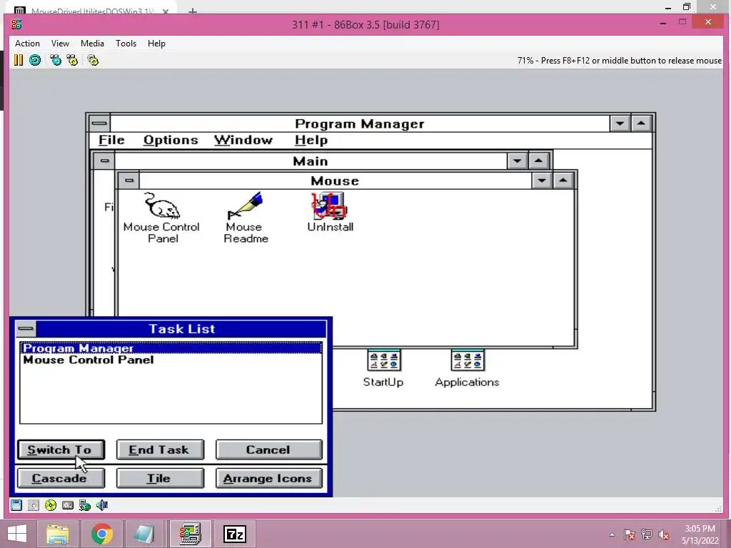This screenshot has width=731, height=548.
Task: Open new browser tab plus button
Action: pyautogui.click(x=193, y=11)
